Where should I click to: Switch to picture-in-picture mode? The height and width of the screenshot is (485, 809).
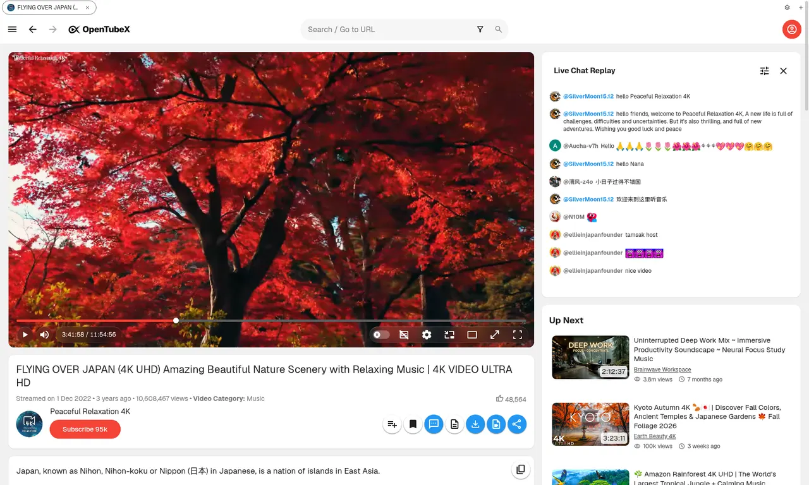449,335
